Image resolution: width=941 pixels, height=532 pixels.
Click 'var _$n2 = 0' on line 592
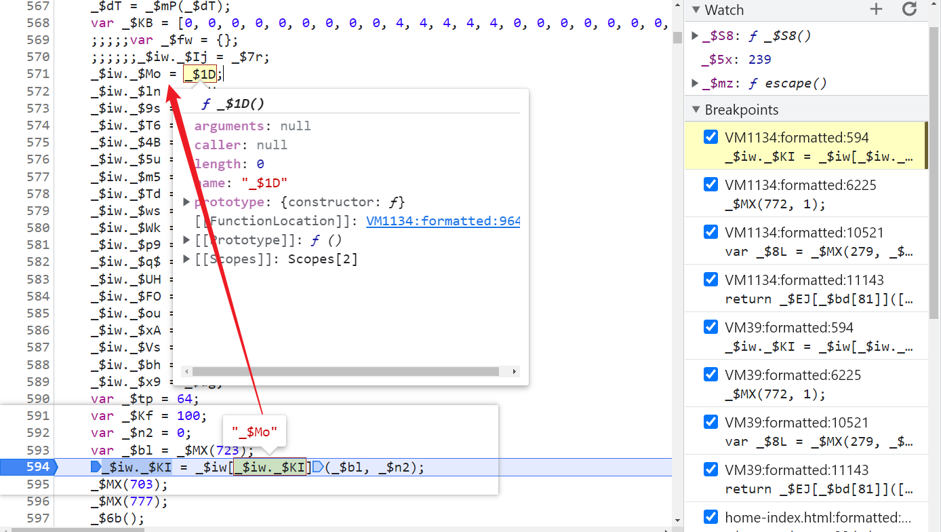(x=141, y=433)
